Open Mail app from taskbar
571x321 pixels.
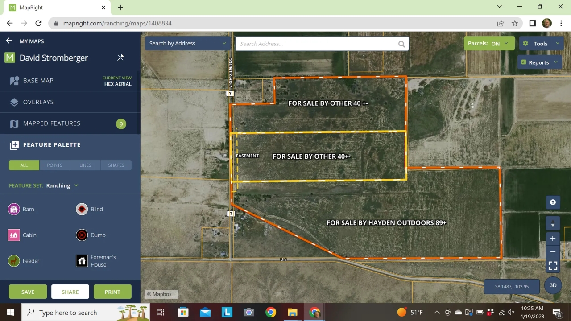pyautogui.click(x=205, y=313)
